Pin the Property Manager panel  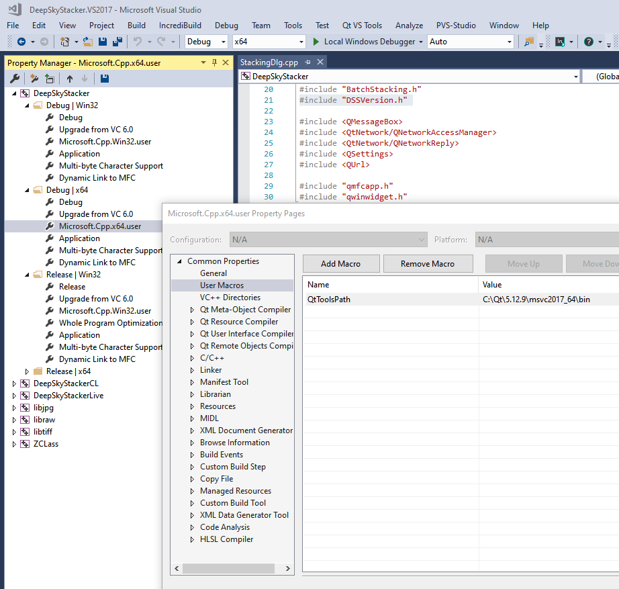pos(214,62)
